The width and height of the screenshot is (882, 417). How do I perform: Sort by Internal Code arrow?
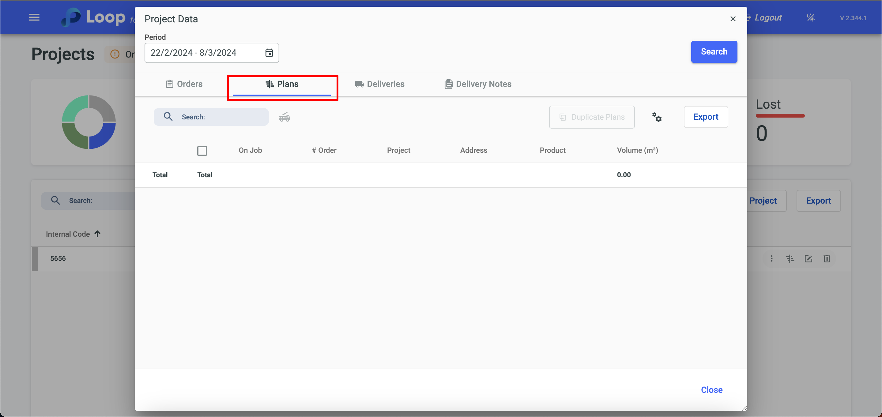point(98,234)
